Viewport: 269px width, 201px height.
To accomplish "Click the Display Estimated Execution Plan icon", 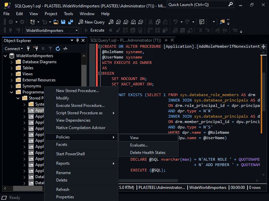I will click(125, 31).
